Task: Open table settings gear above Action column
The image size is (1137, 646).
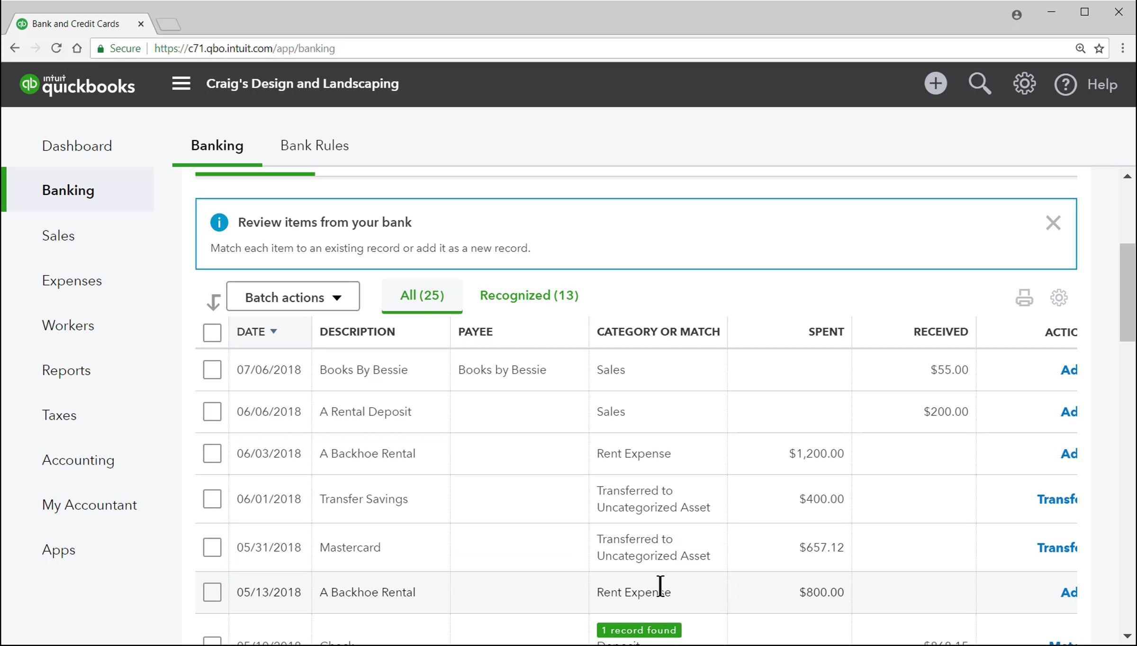Action: point(1058,297)
